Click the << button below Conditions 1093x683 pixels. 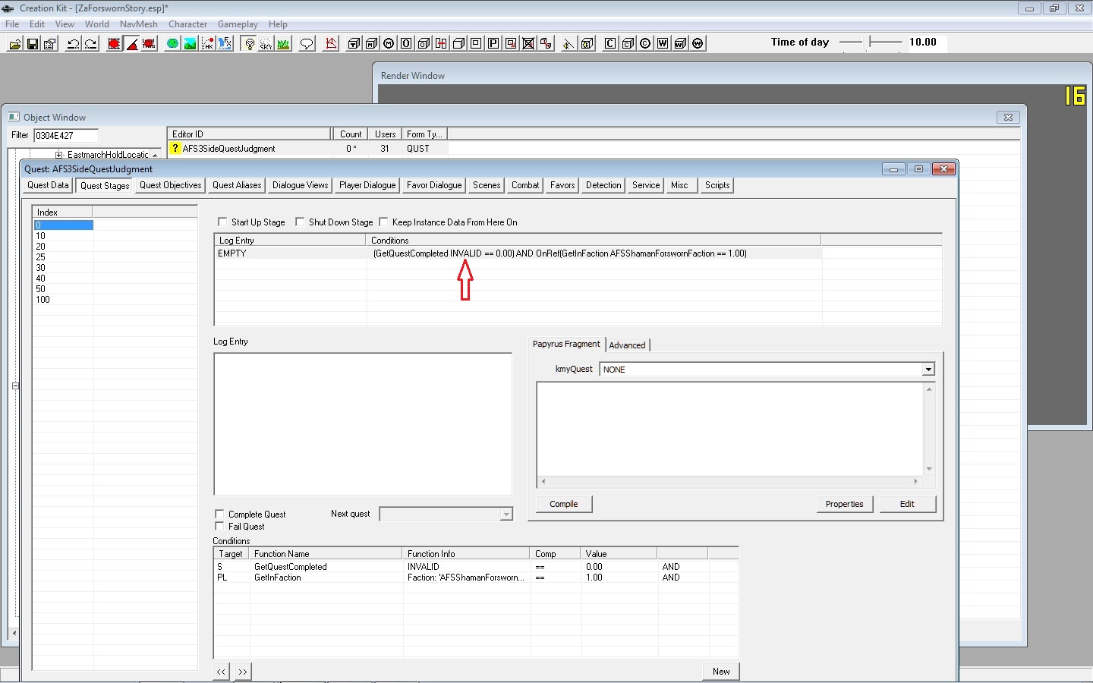coord(221,672)
